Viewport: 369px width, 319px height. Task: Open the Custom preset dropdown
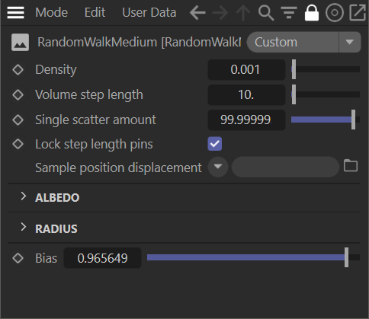coord(304,42)
